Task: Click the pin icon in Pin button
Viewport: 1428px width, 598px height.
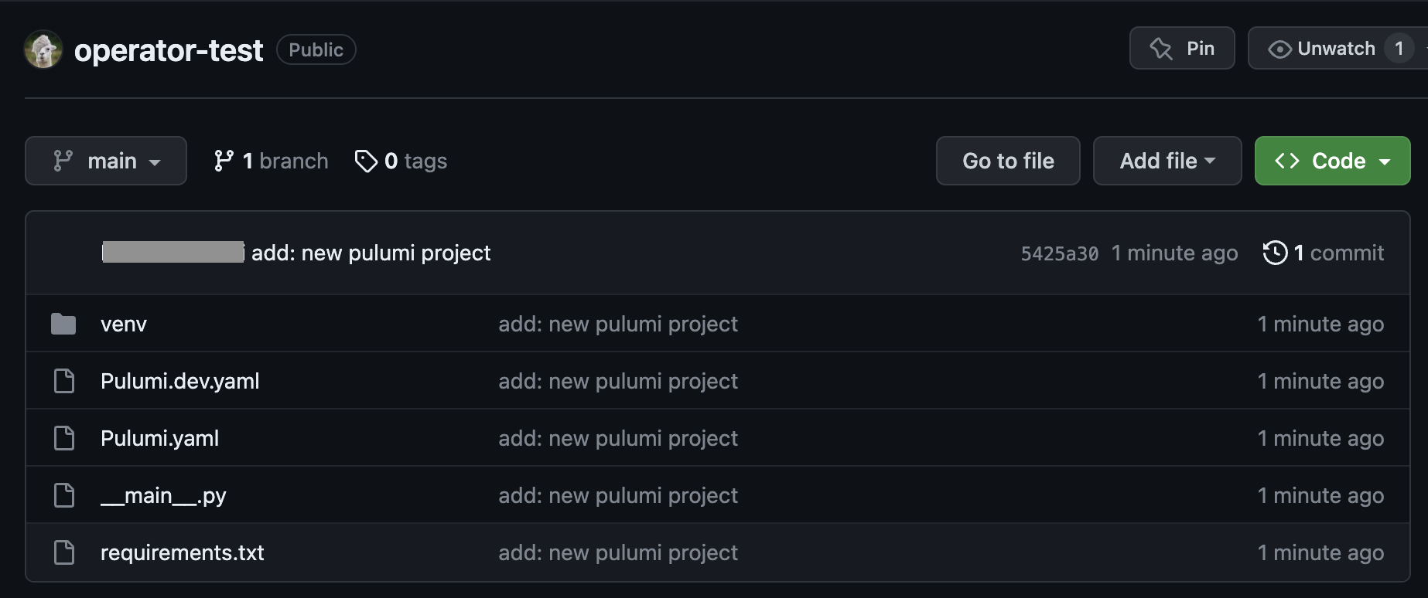Action: coord(1161,49)
